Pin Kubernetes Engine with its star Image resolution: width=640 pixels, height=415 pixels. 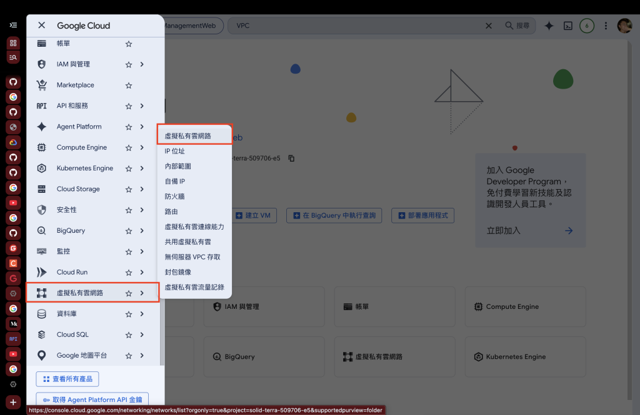(x=129, y=168)
